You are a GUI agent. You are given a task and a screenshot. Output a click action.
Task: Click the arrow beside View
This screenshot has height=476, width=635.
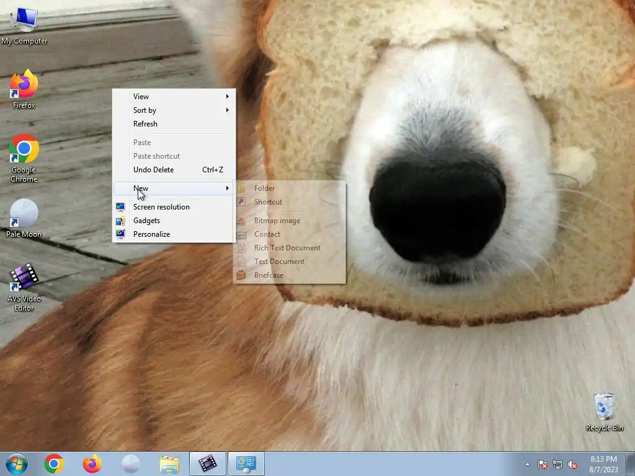pyautogui.click(x=227, y=96)
